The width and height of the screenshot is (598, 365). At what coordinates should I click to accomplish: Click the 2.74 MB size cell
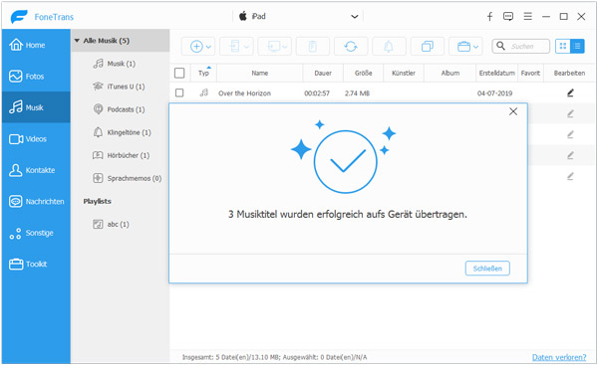tap(357, 93)
